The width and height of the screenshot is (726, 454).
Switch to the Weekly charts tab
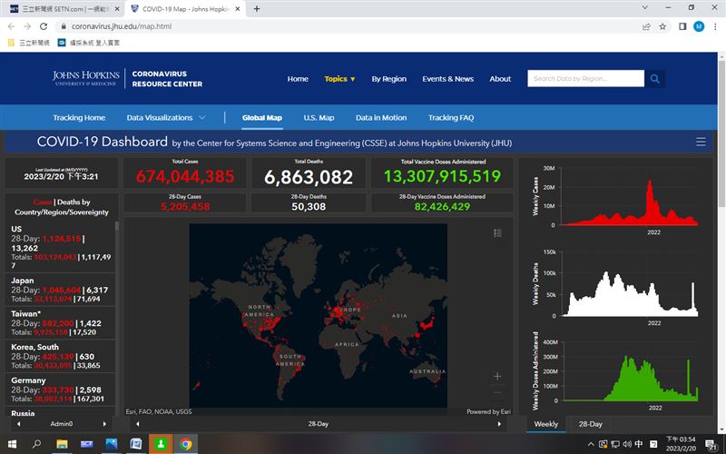546,424
